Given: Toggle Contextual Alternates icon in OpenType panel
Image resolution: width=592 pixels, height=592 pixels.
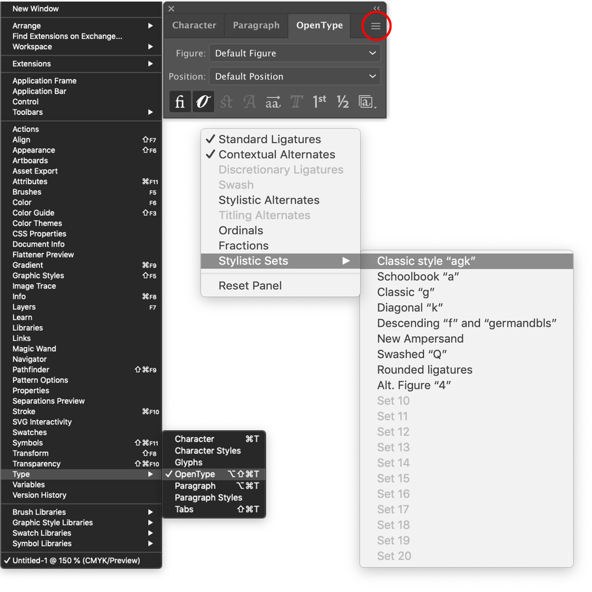Looking at the screenshot, I should pos(203,101).
